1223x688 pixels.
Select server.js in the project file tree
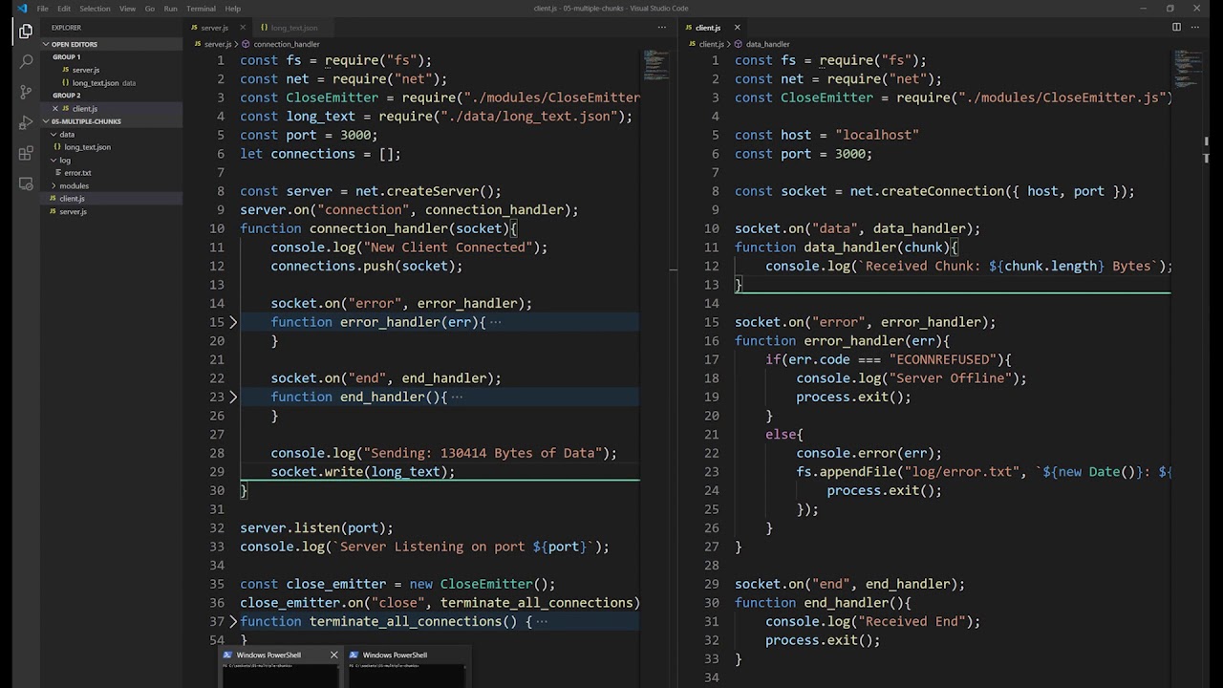tap(73, 212)
